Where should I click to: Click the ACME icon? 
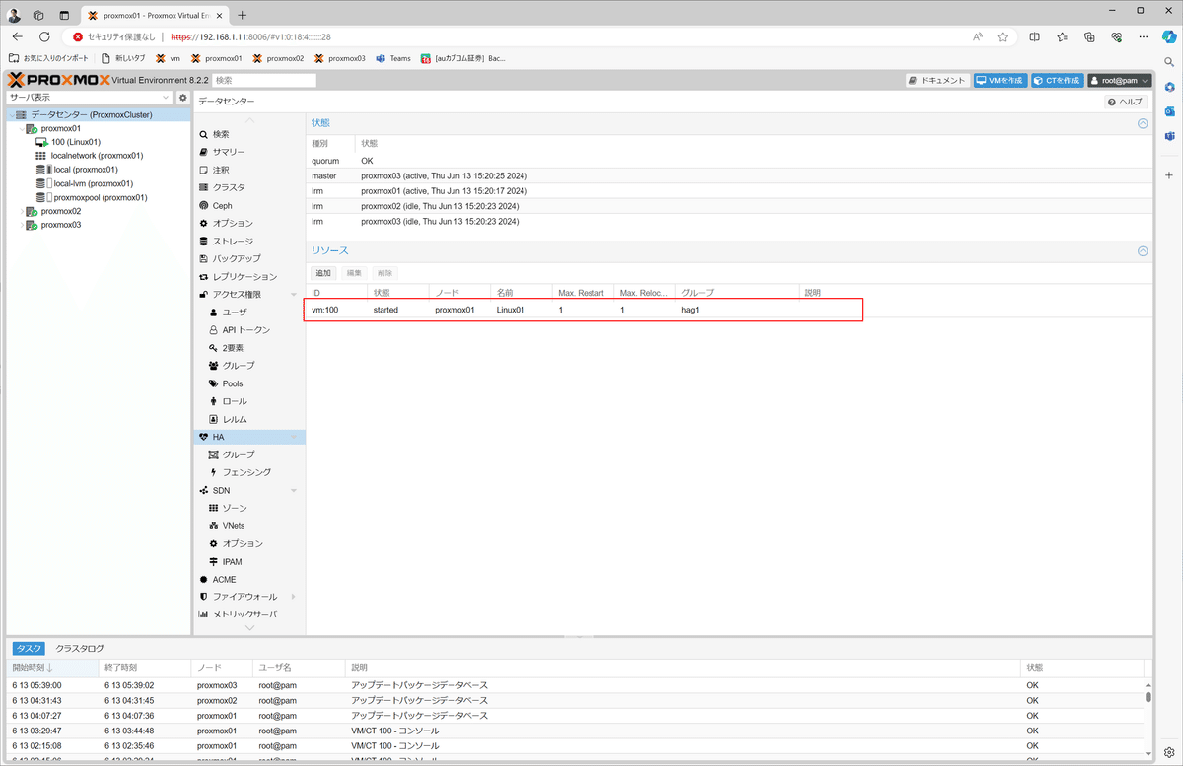pos(204,579)
